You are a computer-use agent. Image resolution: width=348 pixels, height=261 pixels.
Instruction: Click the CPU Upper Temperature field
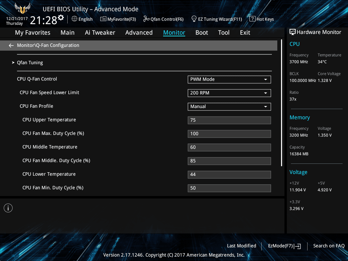click(x=229, y=120)
